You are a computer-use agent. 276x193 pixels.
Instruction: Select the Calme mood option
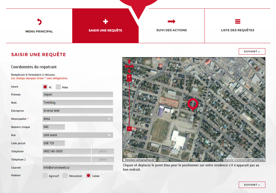[88, 176]
